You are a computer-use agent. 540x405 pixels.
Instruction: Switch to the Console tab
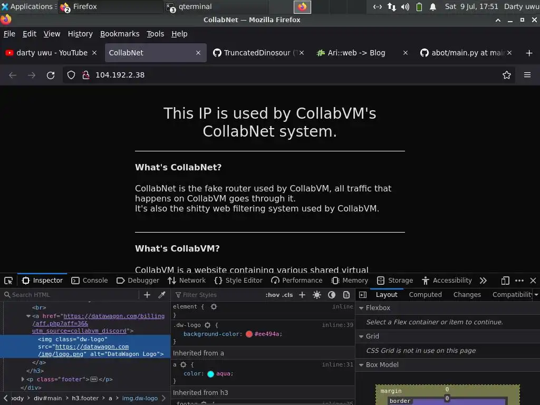pyautogui.click(x=90, y=281)
